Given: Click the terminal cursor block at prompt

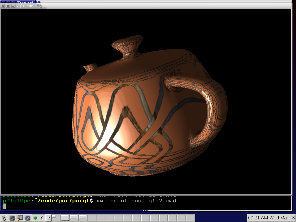Looking at the screenshot, I should tap(4, 206).
